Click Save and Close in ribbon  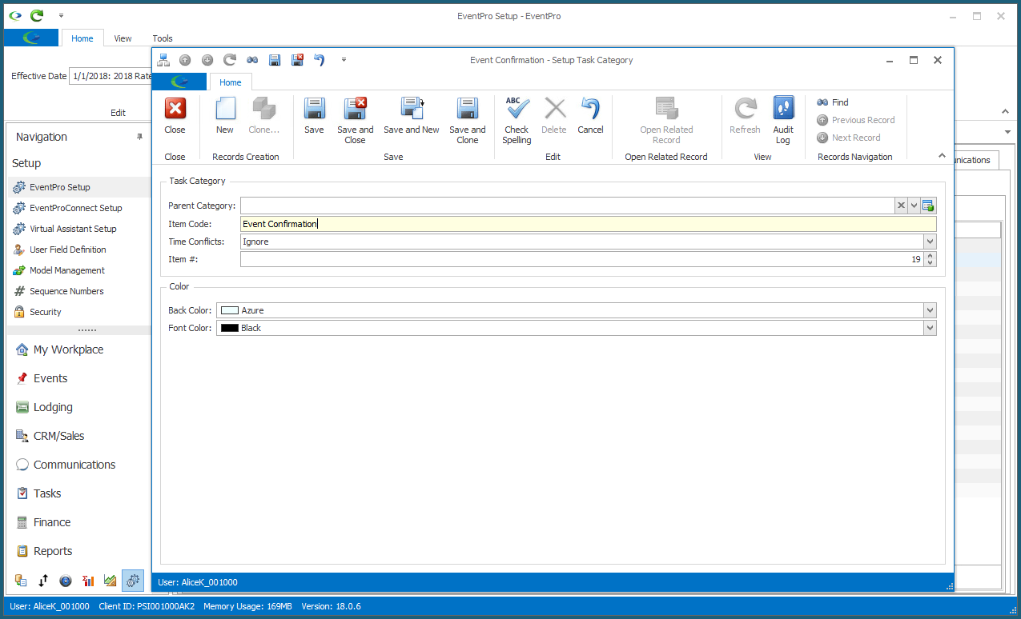pyautogui.click(x=355, y=121)
